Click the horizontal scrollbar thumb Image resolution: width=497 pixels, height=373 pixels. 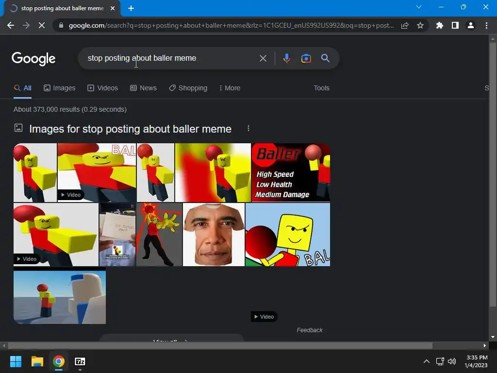pos(220,345)
